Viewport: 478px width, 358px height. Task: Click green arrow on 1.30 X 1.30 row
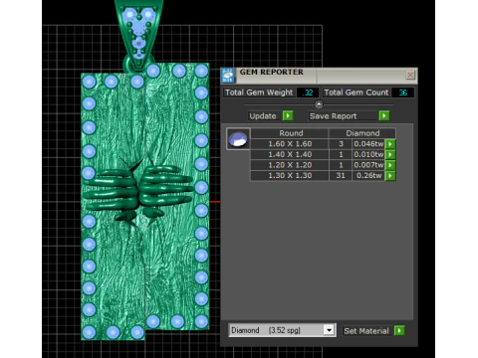[390, 176]
